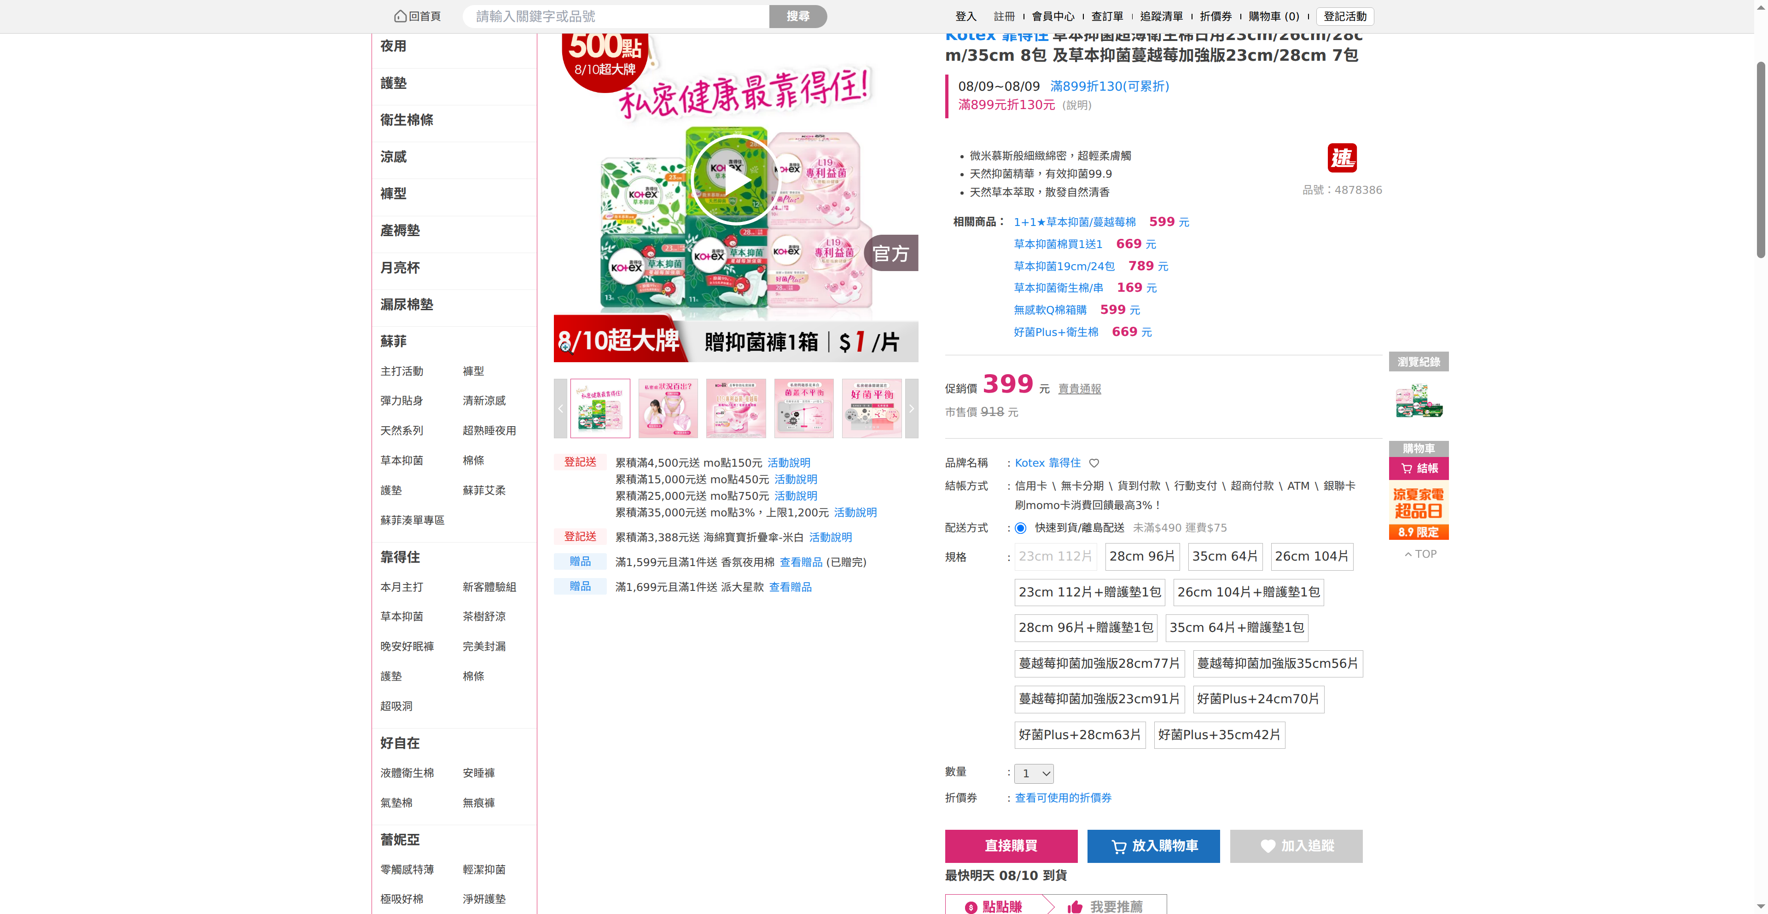Select the first product thumbnail
Viewport: 1768px width, 914px height.
tap(600, 408)
